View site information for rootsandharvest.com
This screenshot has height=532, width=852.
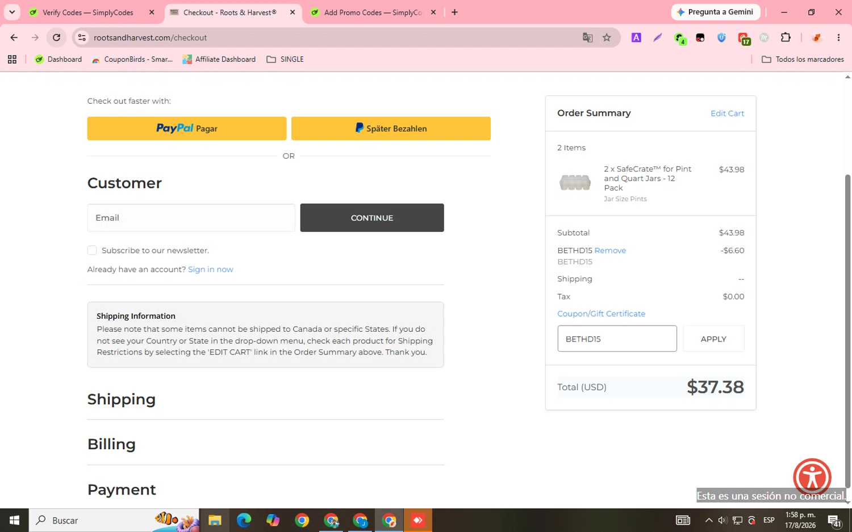click(82, 37)
